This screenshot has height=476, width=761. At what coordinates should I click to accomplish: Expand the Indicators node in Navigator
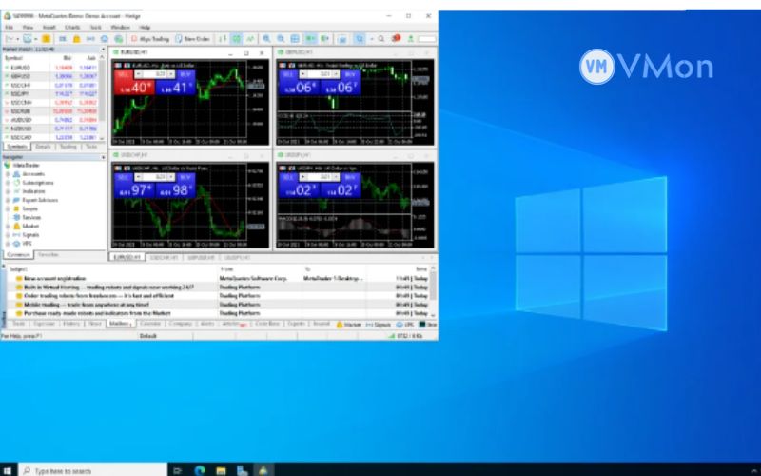tap(8, 191)
